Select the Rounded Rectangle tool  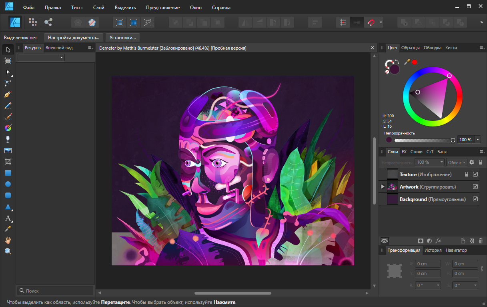click(x=8, y=195)
